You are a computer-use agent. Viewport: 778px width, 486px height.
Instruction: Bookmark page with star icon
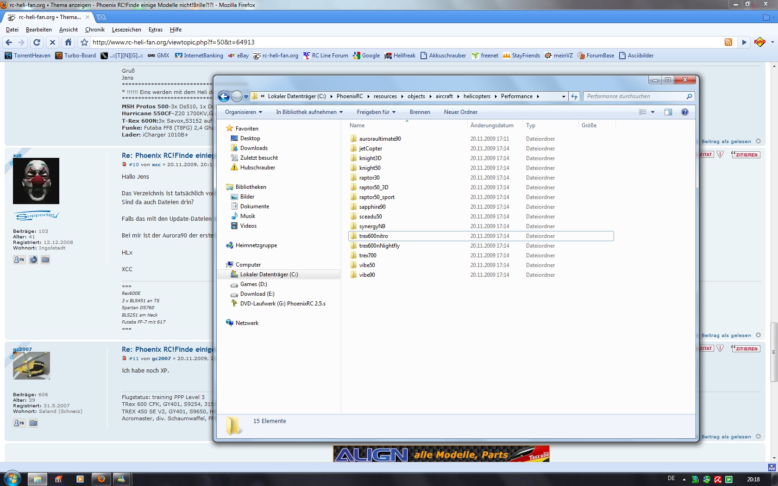tap(84, 42)
